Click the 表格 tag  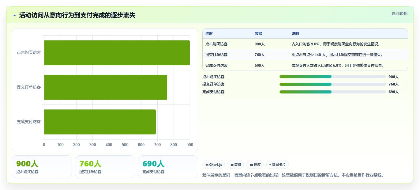236,165
